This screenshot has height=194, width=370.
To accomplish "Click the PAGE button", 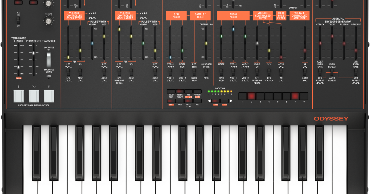I will tap(180, 101).
